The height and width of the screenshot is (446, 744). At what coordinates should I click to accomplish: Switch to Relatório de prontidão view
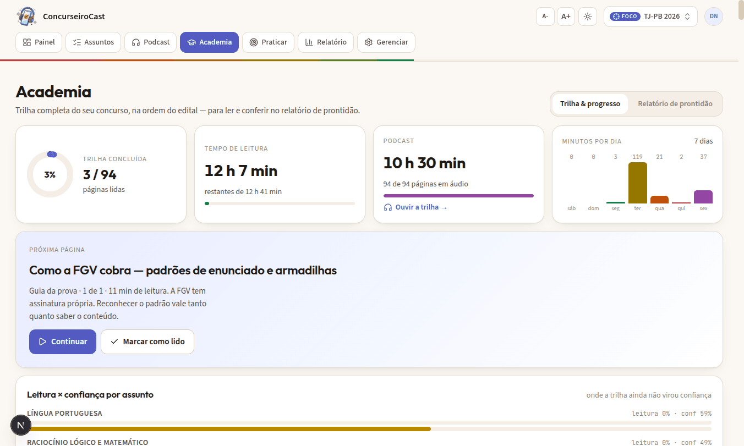675,104
